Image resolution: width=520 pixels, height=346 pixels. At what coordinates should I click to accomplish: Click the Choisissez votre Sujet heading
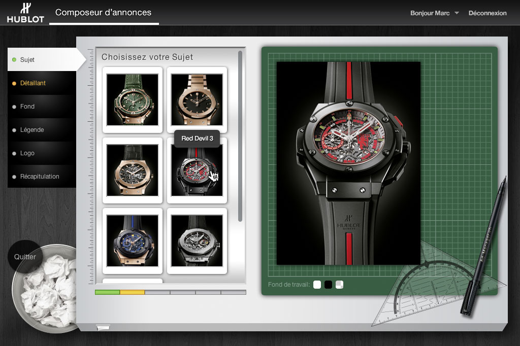147,57
